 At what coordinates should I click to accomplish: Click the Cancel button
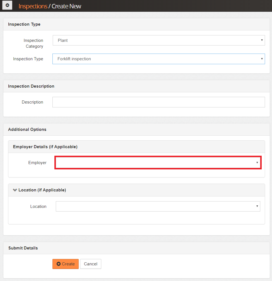click(90, 264)
